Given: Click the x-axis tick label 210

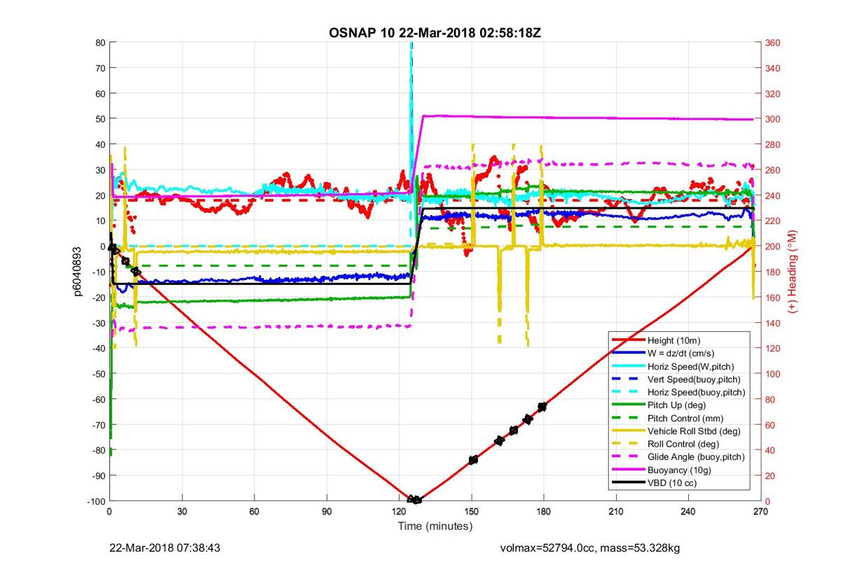Looking at the screenshot, I should [x=617, y=512].
